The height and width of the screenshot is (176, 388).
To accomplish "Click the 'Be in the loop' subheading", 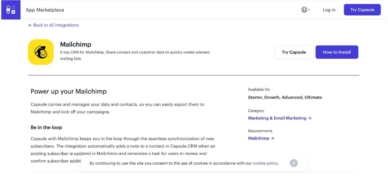I will click(46, 127).
